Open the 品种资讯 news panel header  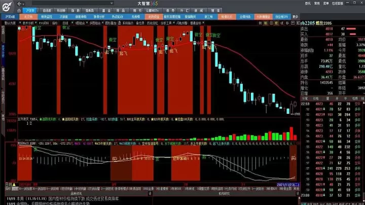(x=76, y=193)
